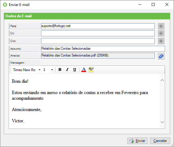Screen dimensions: 174x147
Task: Cancel the email with Cancelar
Action: tap(160, 141)
